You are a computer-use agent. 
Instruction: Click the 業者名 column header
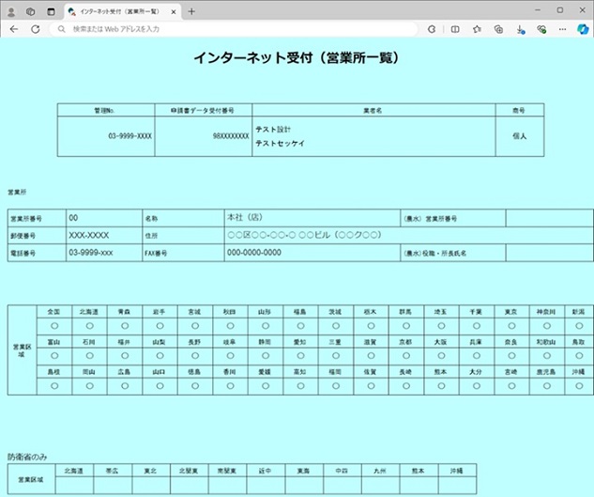(x=373, y=111)
